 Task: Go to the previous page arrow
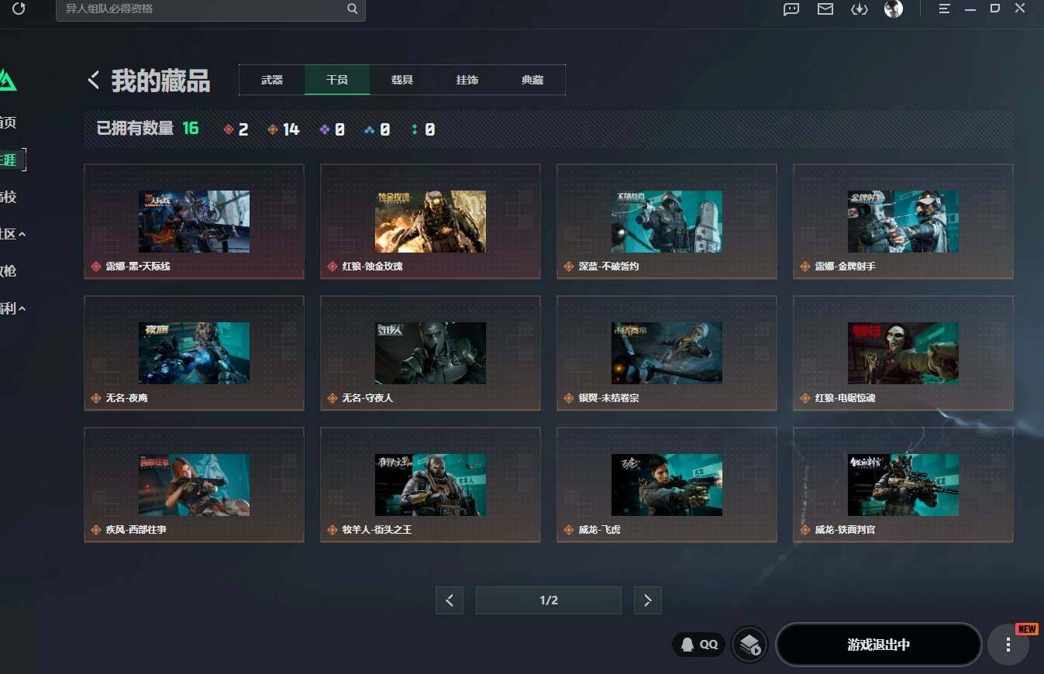click(x=450, y=600)
